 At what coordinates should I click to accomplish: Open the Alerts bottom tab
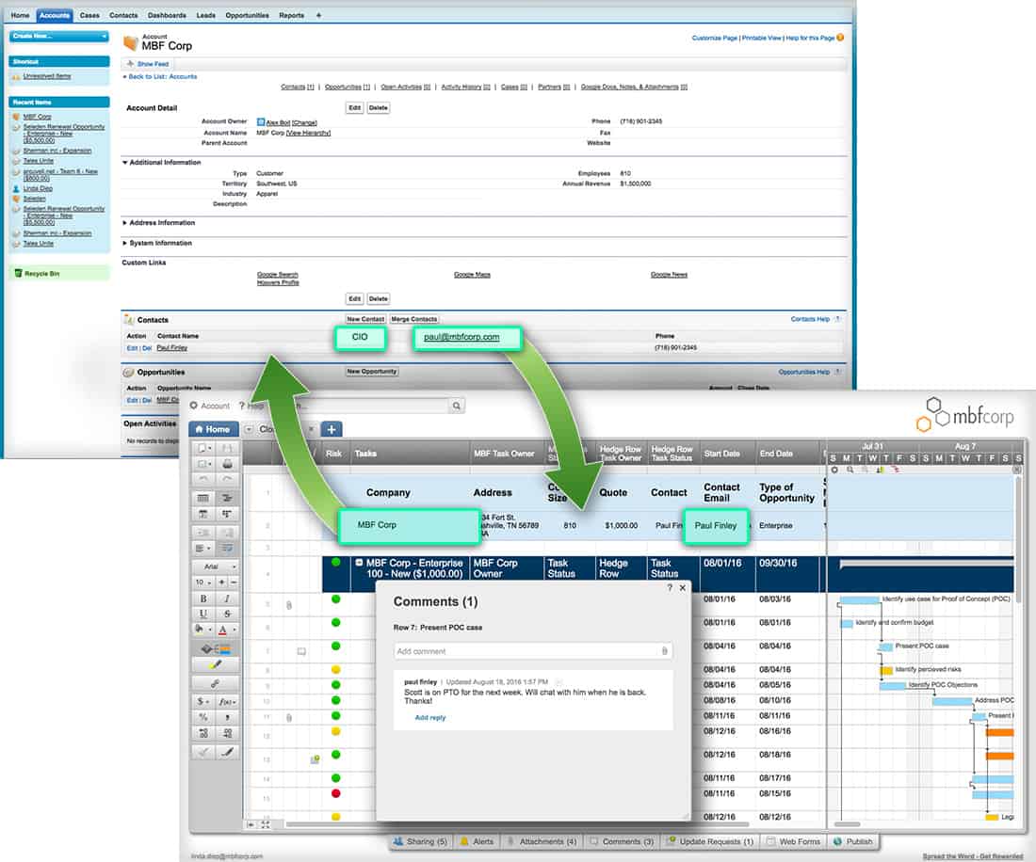coord(478,841)
